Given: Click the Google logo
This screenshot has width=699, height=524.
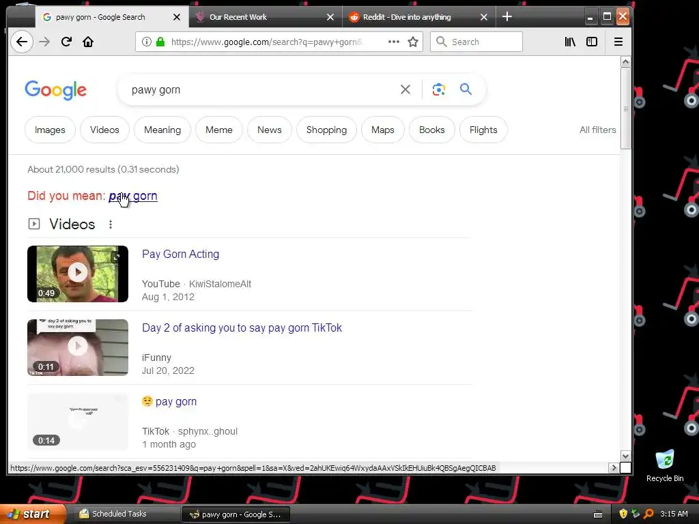Looking at the screenshot, I should 56,91.
